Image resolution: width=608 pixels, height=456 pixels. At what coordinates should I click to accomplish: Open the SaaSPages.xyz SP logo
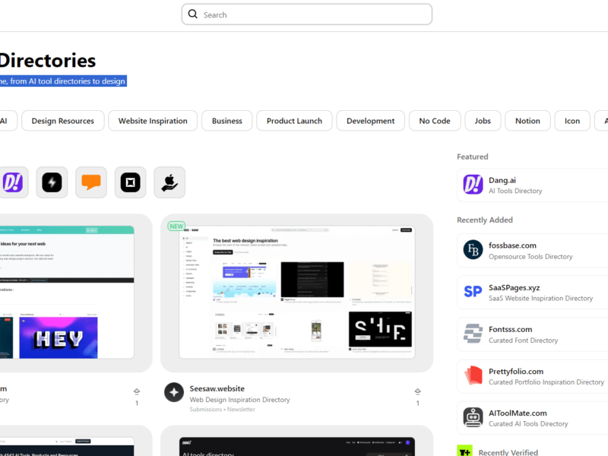coord(473,293)
